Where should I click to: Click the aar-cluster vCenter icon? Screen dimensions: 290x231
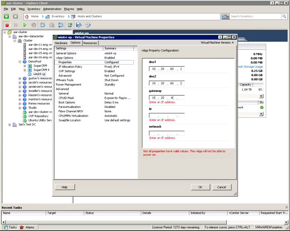coord(10,32)
